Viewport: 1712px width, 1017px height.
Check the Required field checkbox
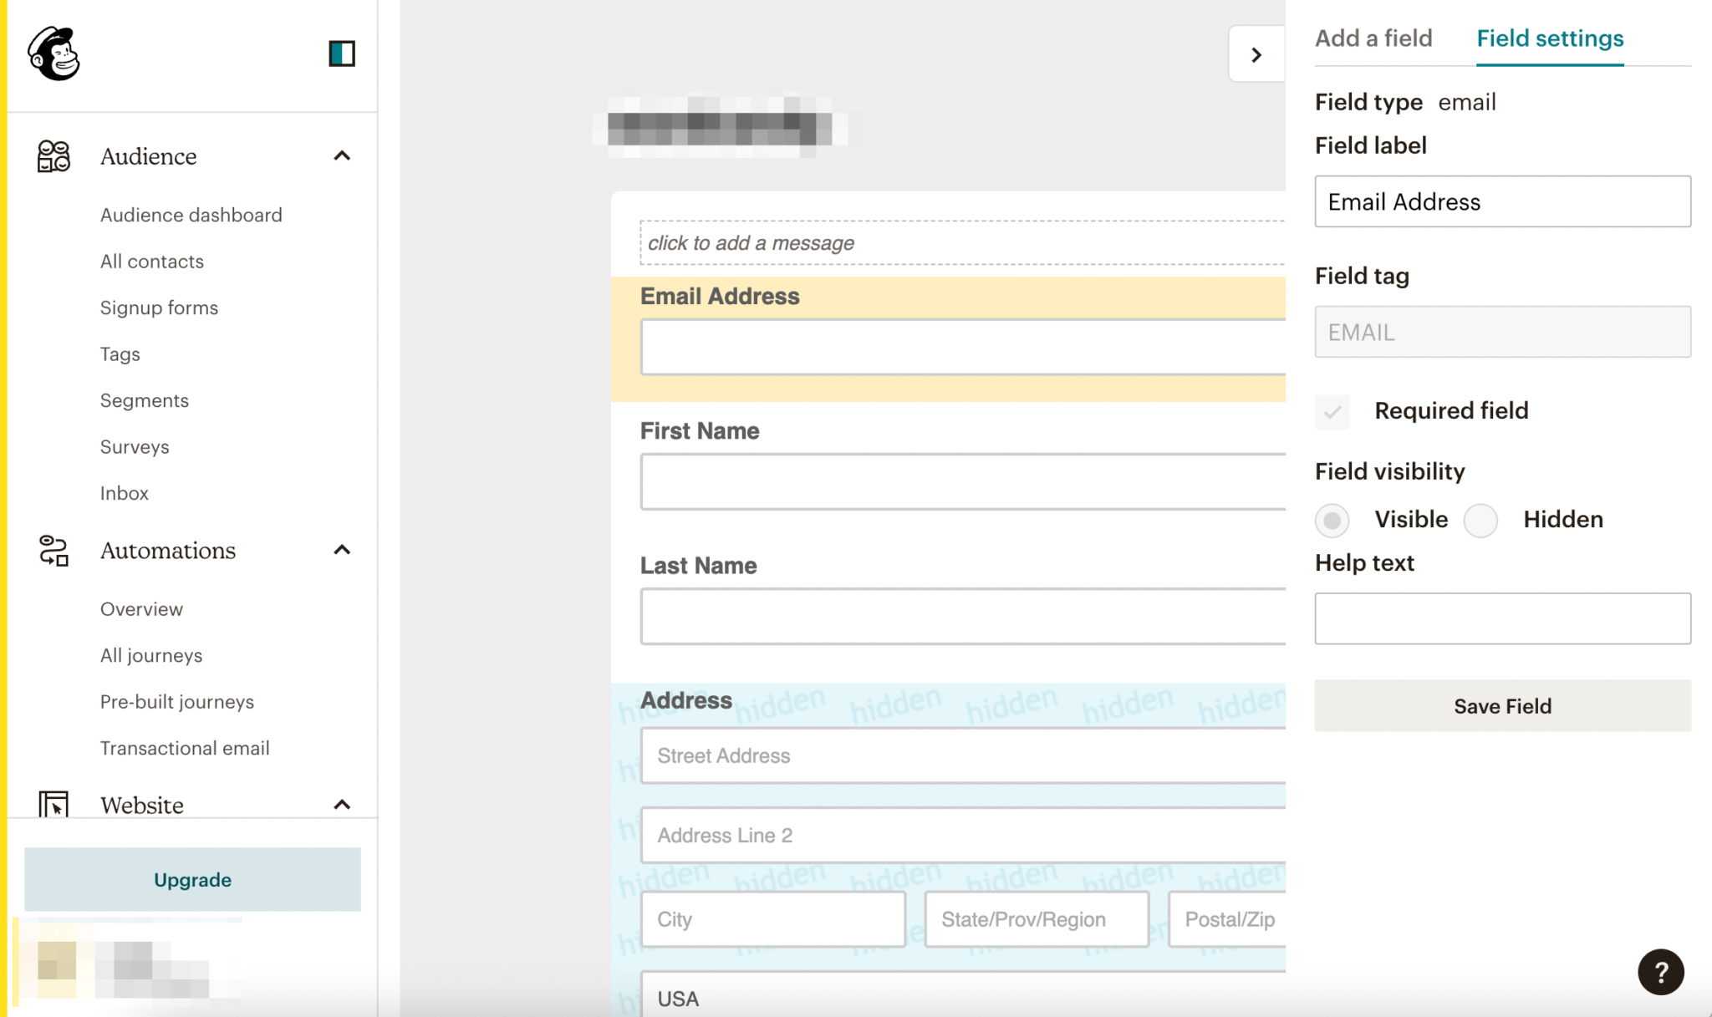tap(1332, 411)
